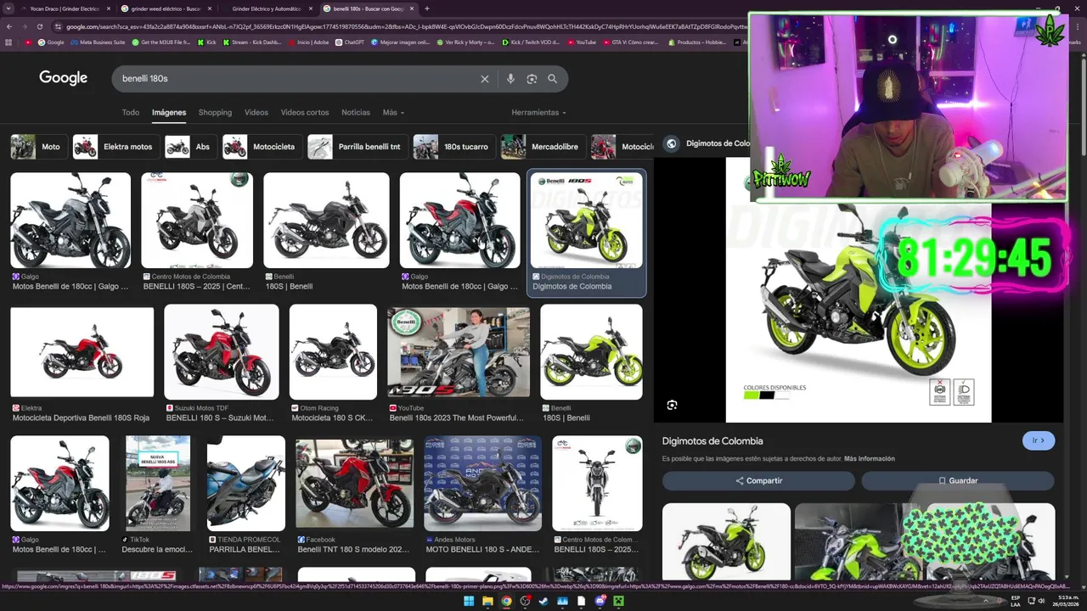Select the 'Videos' search tab
This screenshot has height=611, width=1087.
[256, 112]
